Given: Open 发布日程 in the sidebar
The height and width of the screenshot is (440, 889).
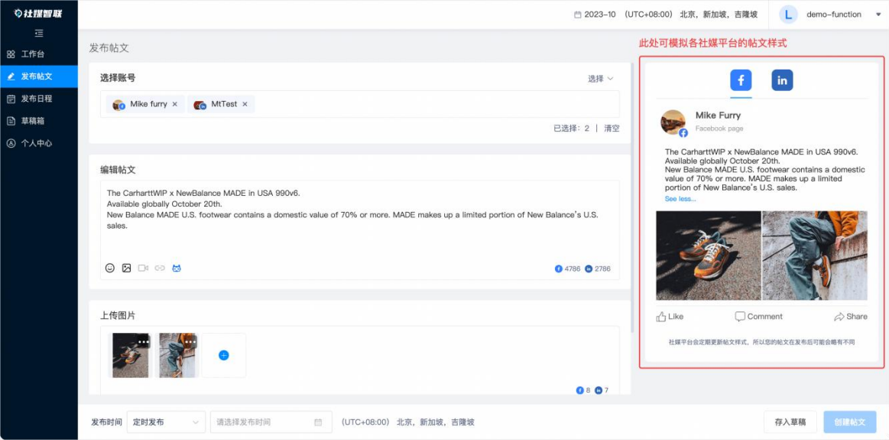Looking at the screenshot, I should (36, 99).
